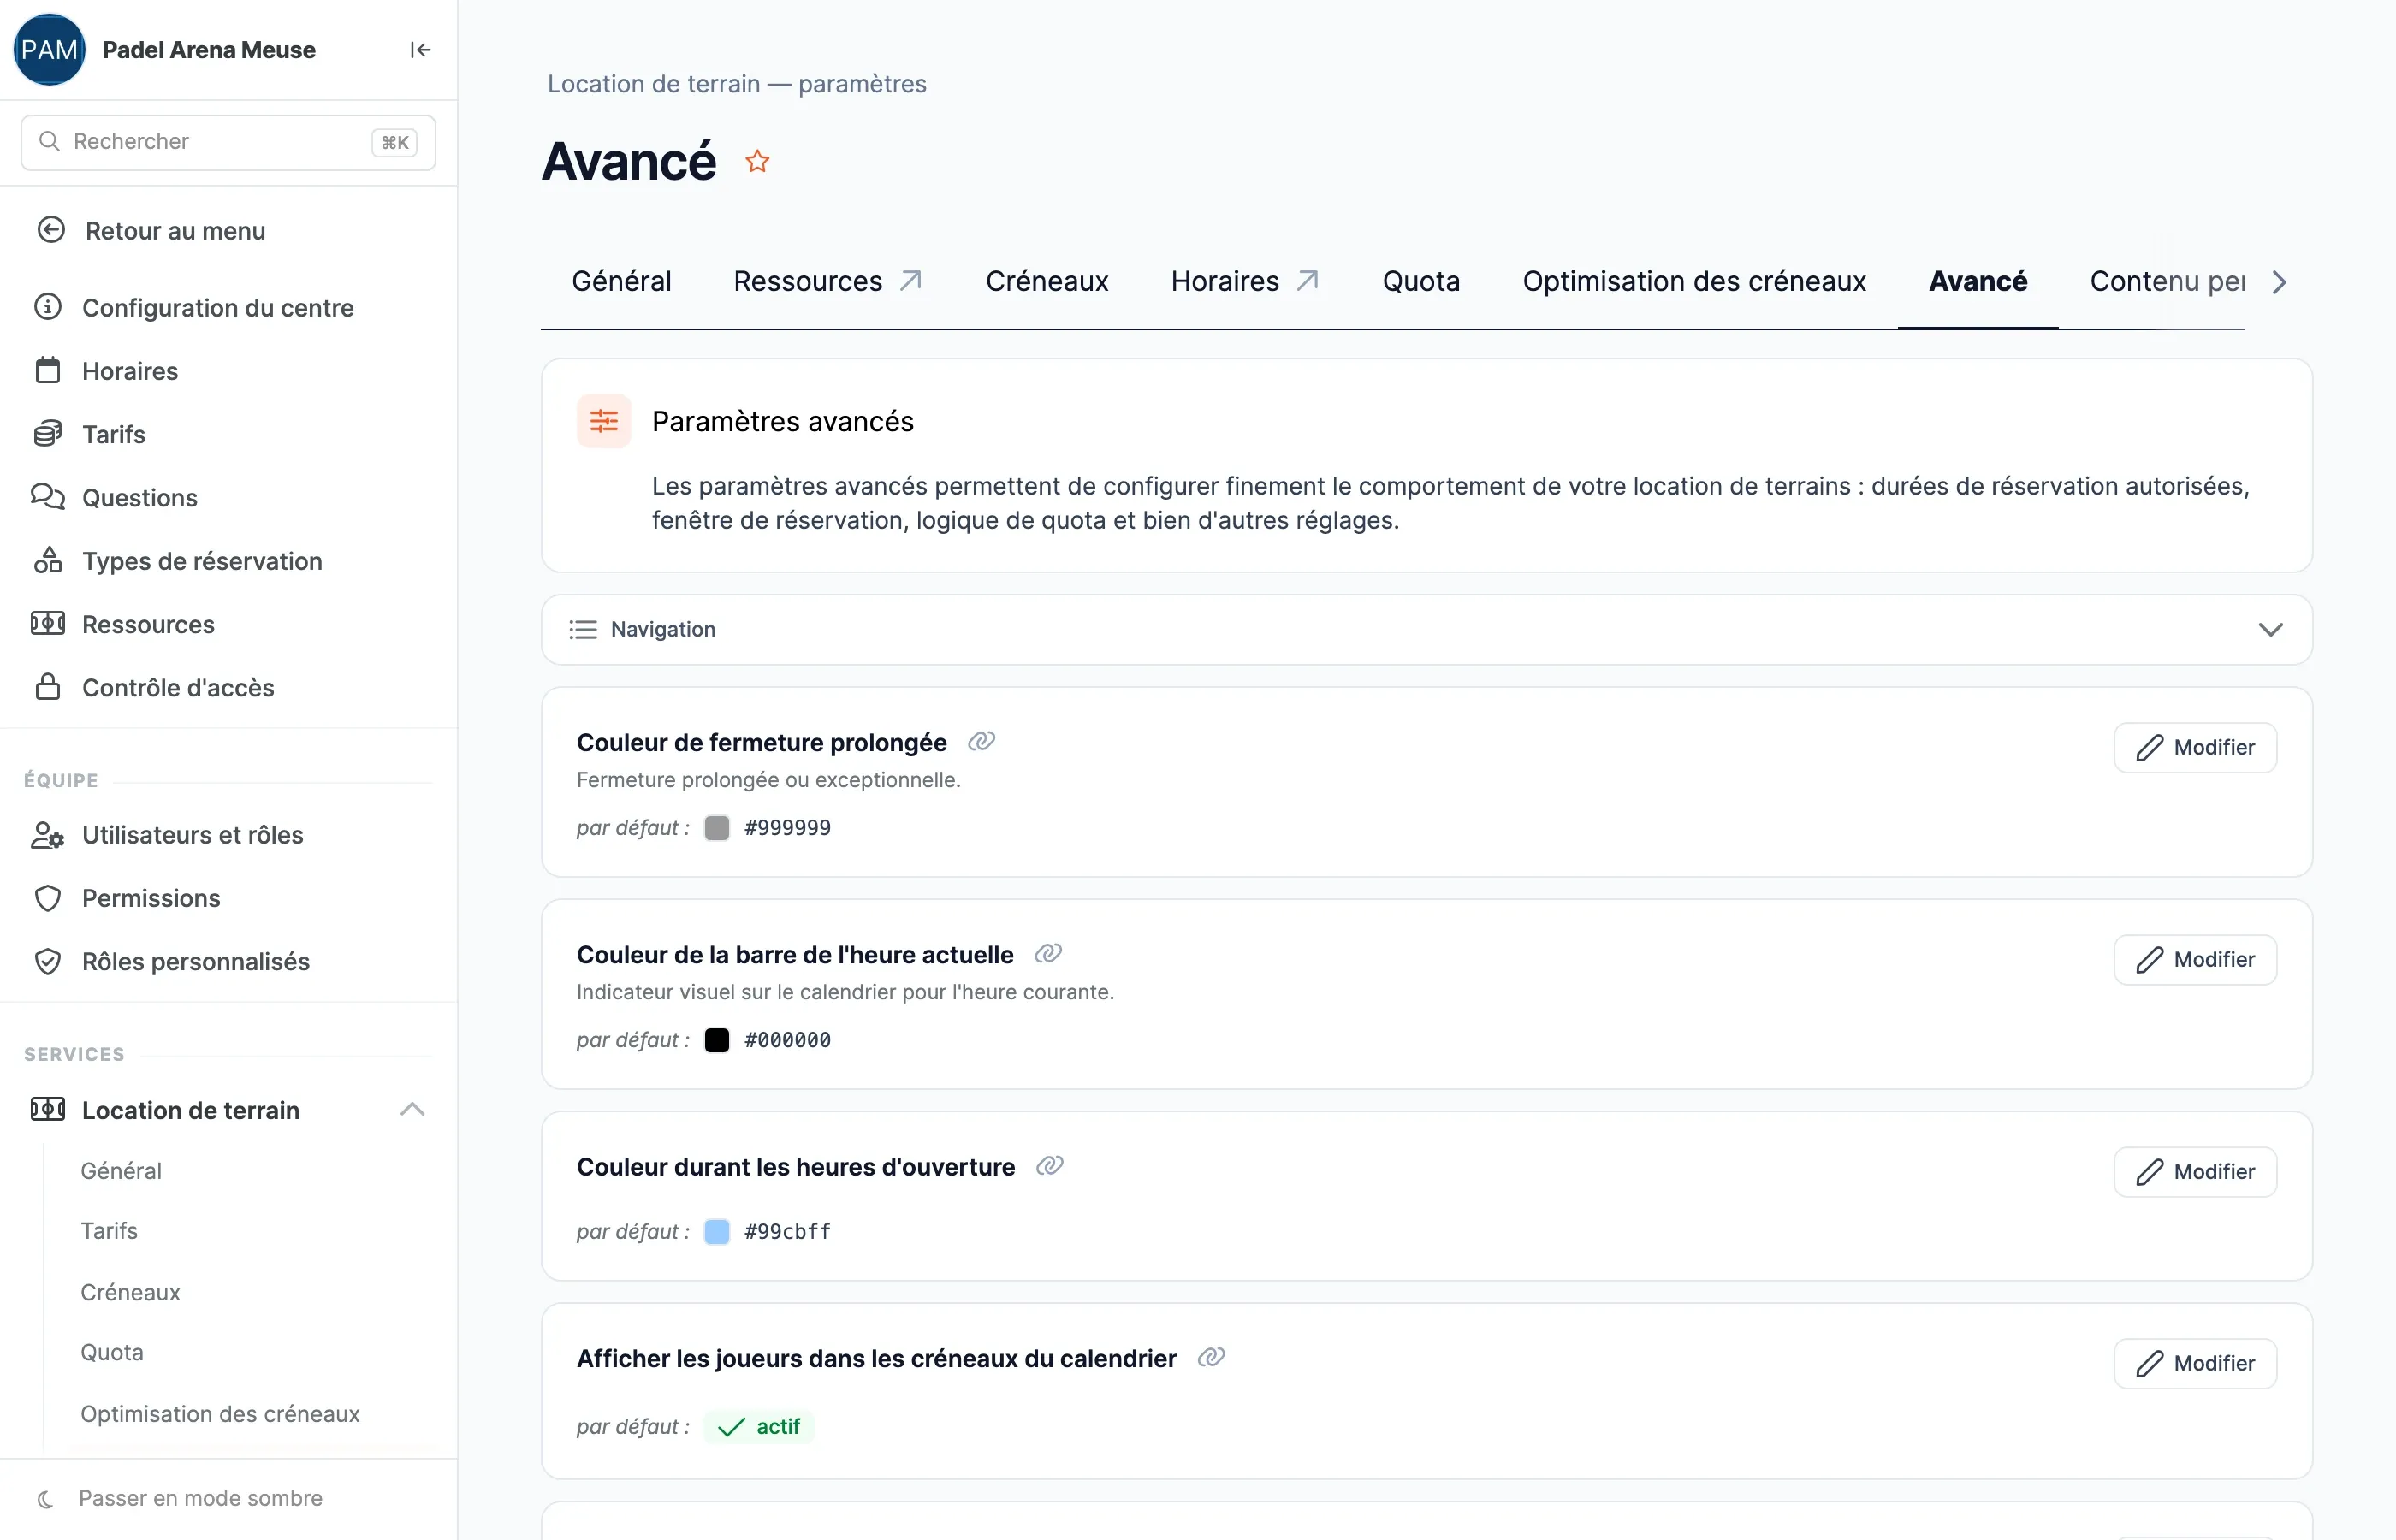2396x1540 pixels.
Task: Modify Afficher les joueurs dans les créneaux
Action: pos(2195,1363)
